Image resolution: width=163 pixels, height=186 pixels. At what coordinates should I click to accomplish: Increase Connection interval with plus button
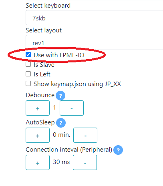[38, 162]
